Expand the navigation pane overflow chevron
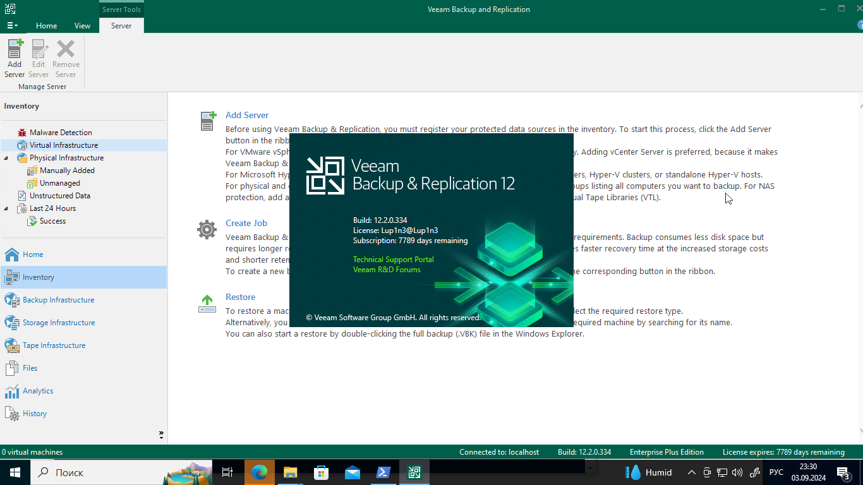 click(161, 435)
